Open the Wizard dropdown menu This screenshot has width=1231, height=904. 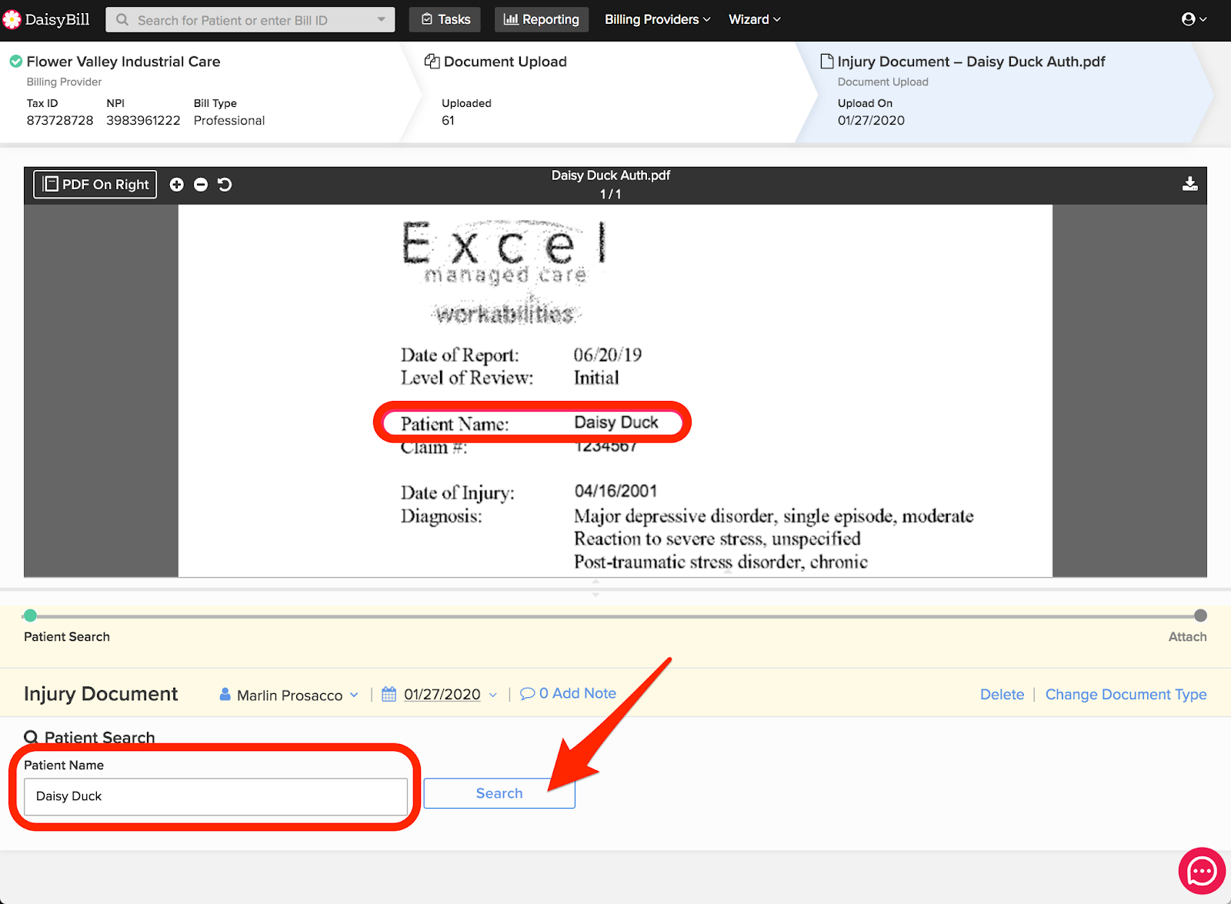click(755, 19)
